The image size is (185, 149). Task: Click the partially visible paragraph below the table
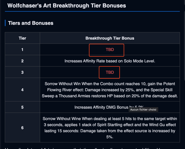[x=92, y=147]
